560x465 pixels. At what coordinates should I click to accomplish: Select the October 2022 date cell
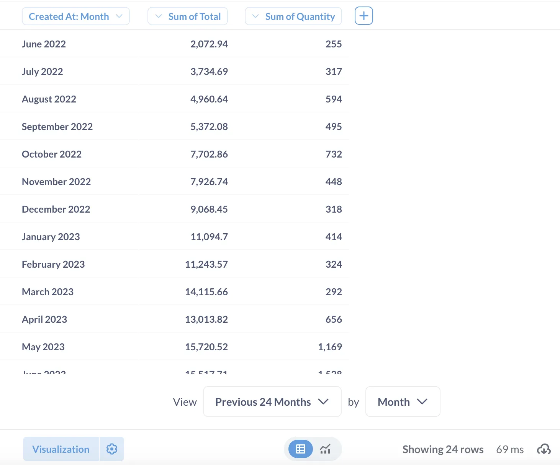pos(52,154)
